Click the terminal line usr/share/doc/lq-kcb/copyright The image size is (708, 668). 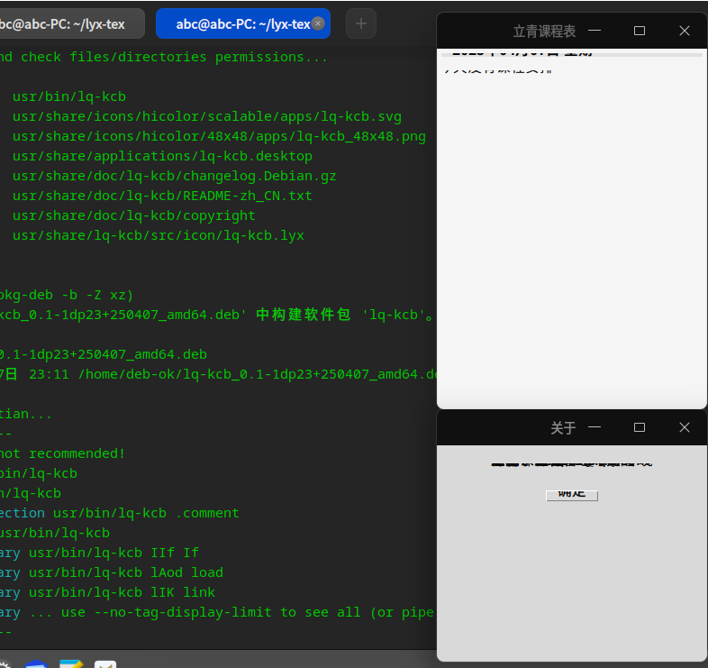[134, 216]
